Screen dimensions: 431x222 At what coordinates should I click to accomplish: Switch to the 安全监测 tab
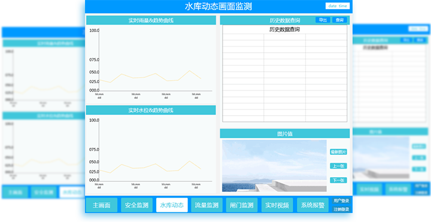coord(136,205)
